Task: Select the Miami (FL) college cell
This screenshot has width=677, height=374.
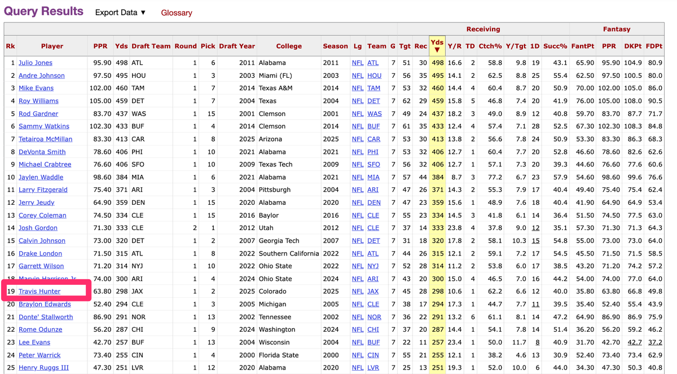Action: tap(276, 76)
